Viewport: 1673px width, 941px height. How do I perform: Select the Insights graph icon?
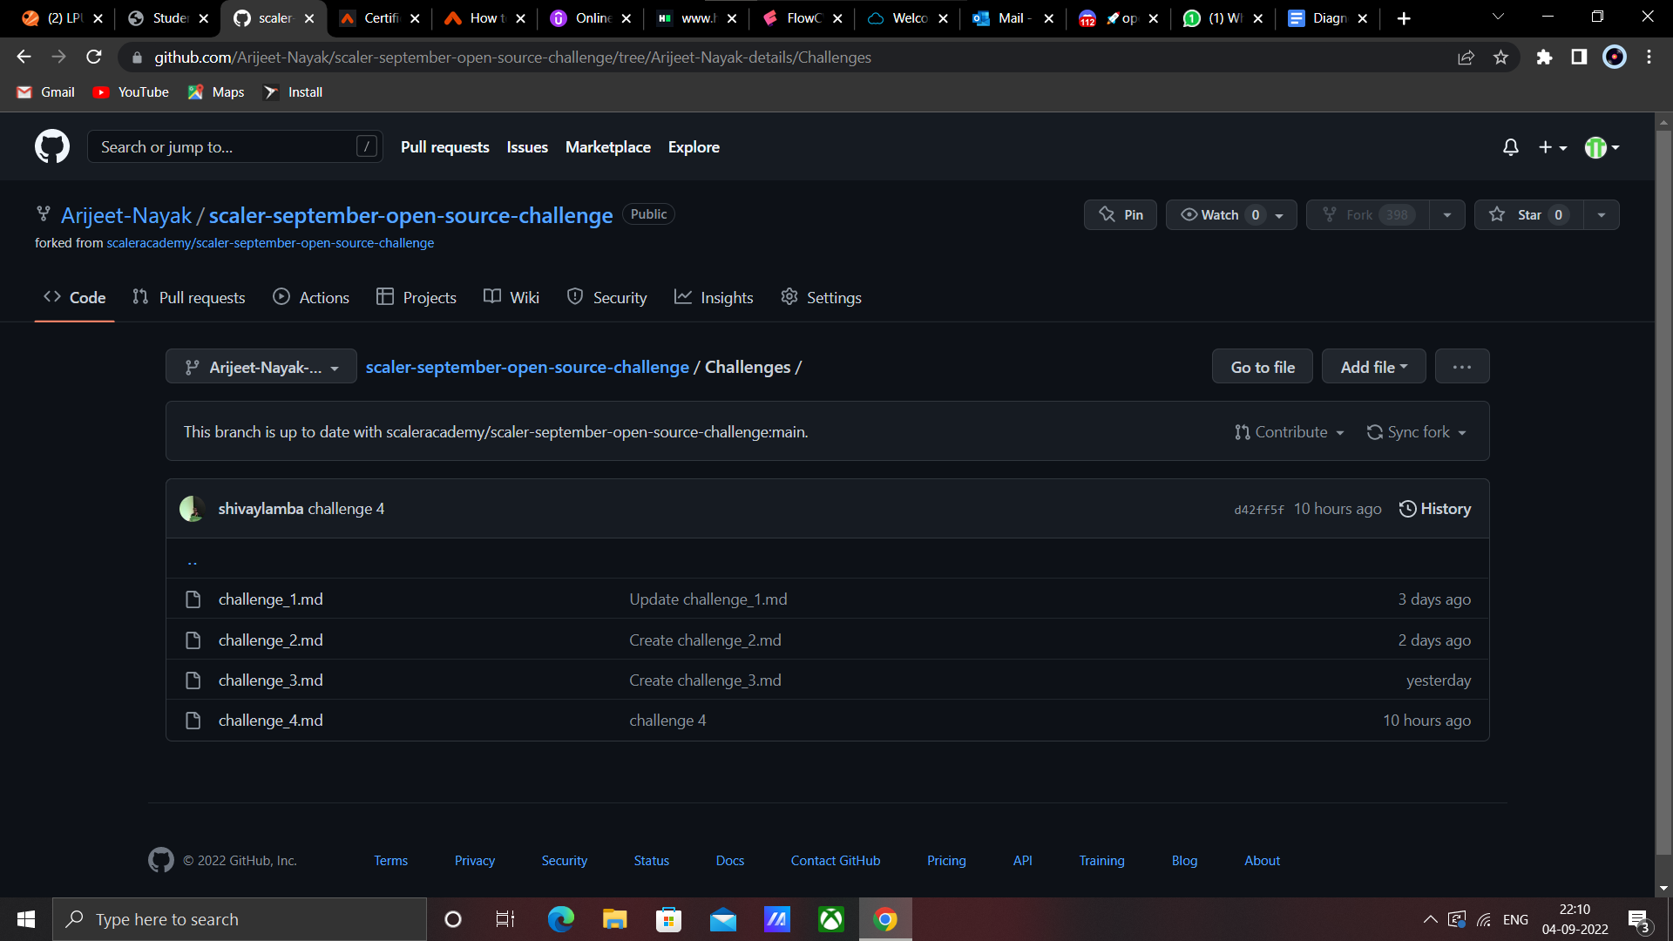tap(683, 296)
